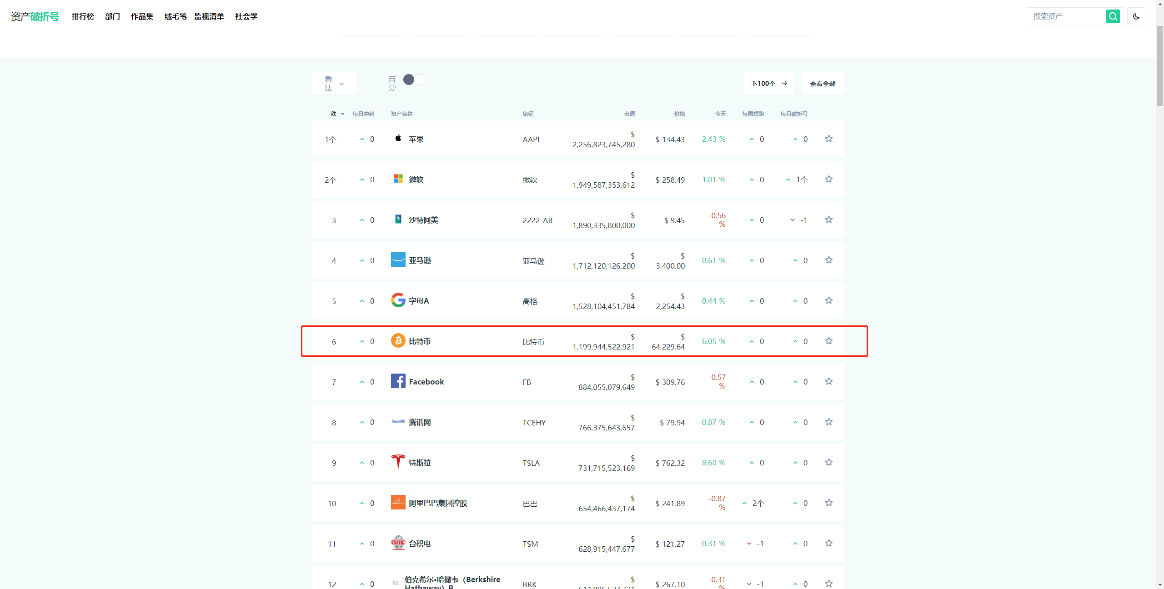Viewport: 1164px width, 589px height.
Task: Click TSLA ticker symbol
Action: [x=531, y=464]
